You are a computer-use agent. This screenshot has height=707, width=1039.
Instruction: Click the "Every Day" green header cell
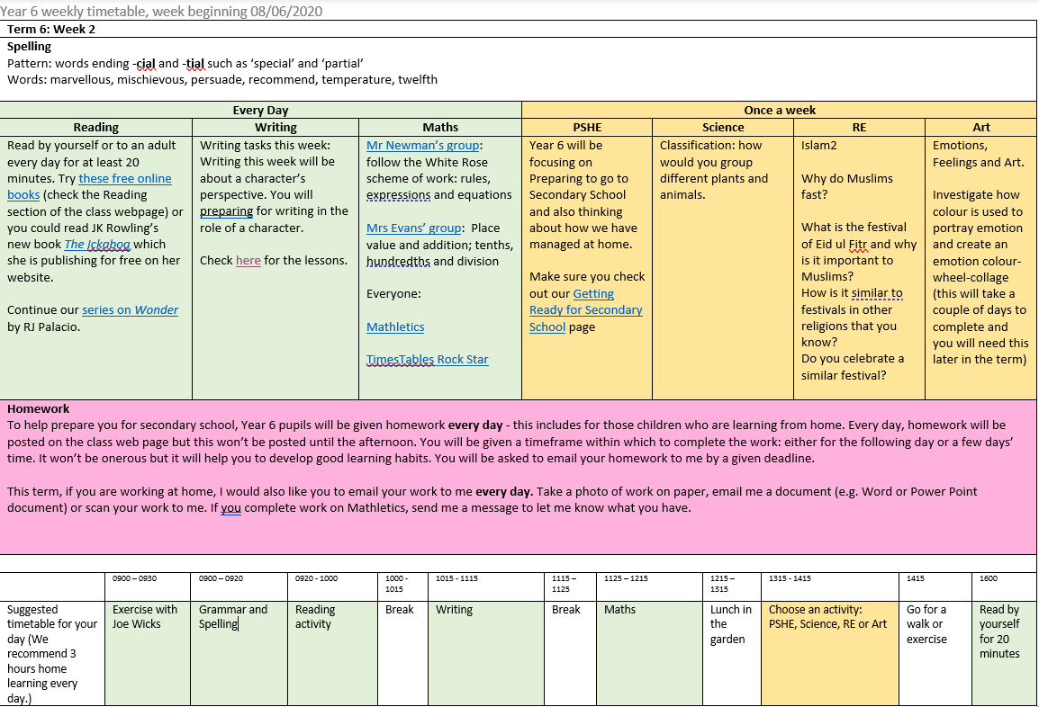tap(260, 111)
